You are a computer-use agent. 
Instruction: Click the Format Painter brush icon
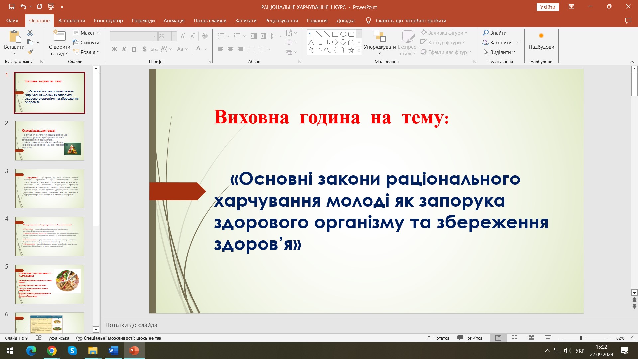click(x=30, y=52)
